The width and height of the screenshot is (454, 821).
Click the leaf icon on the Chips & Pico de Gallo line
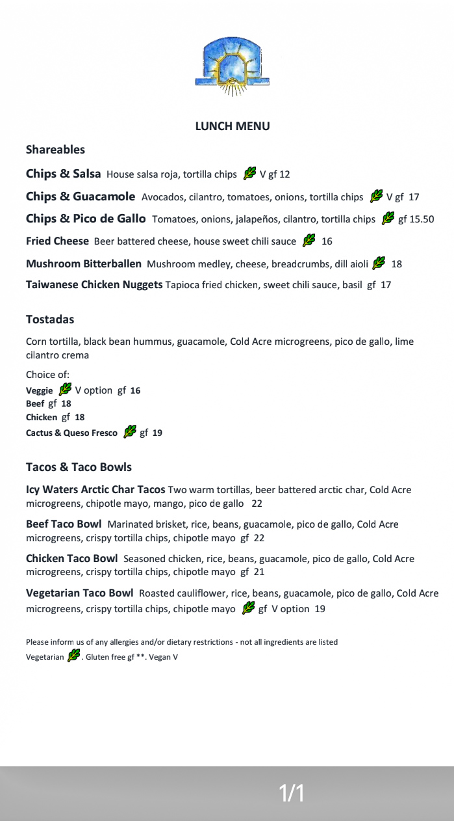pos(388,219)
